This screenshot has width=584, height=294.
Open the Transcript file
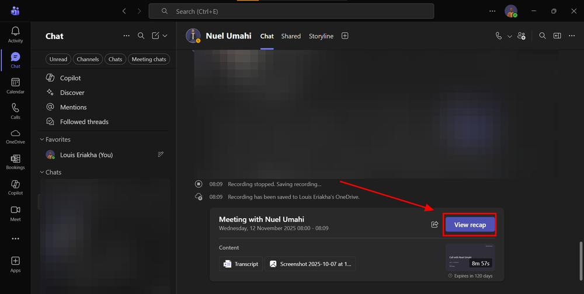[x=241, y=264]
